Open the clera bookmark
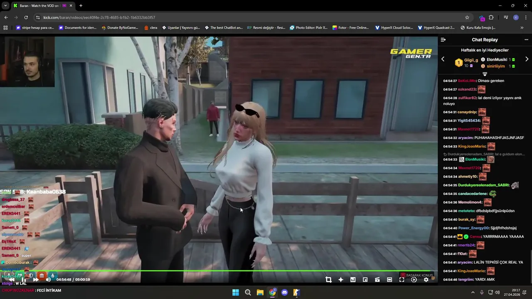 pyautogui.click(x=151, y=28)
